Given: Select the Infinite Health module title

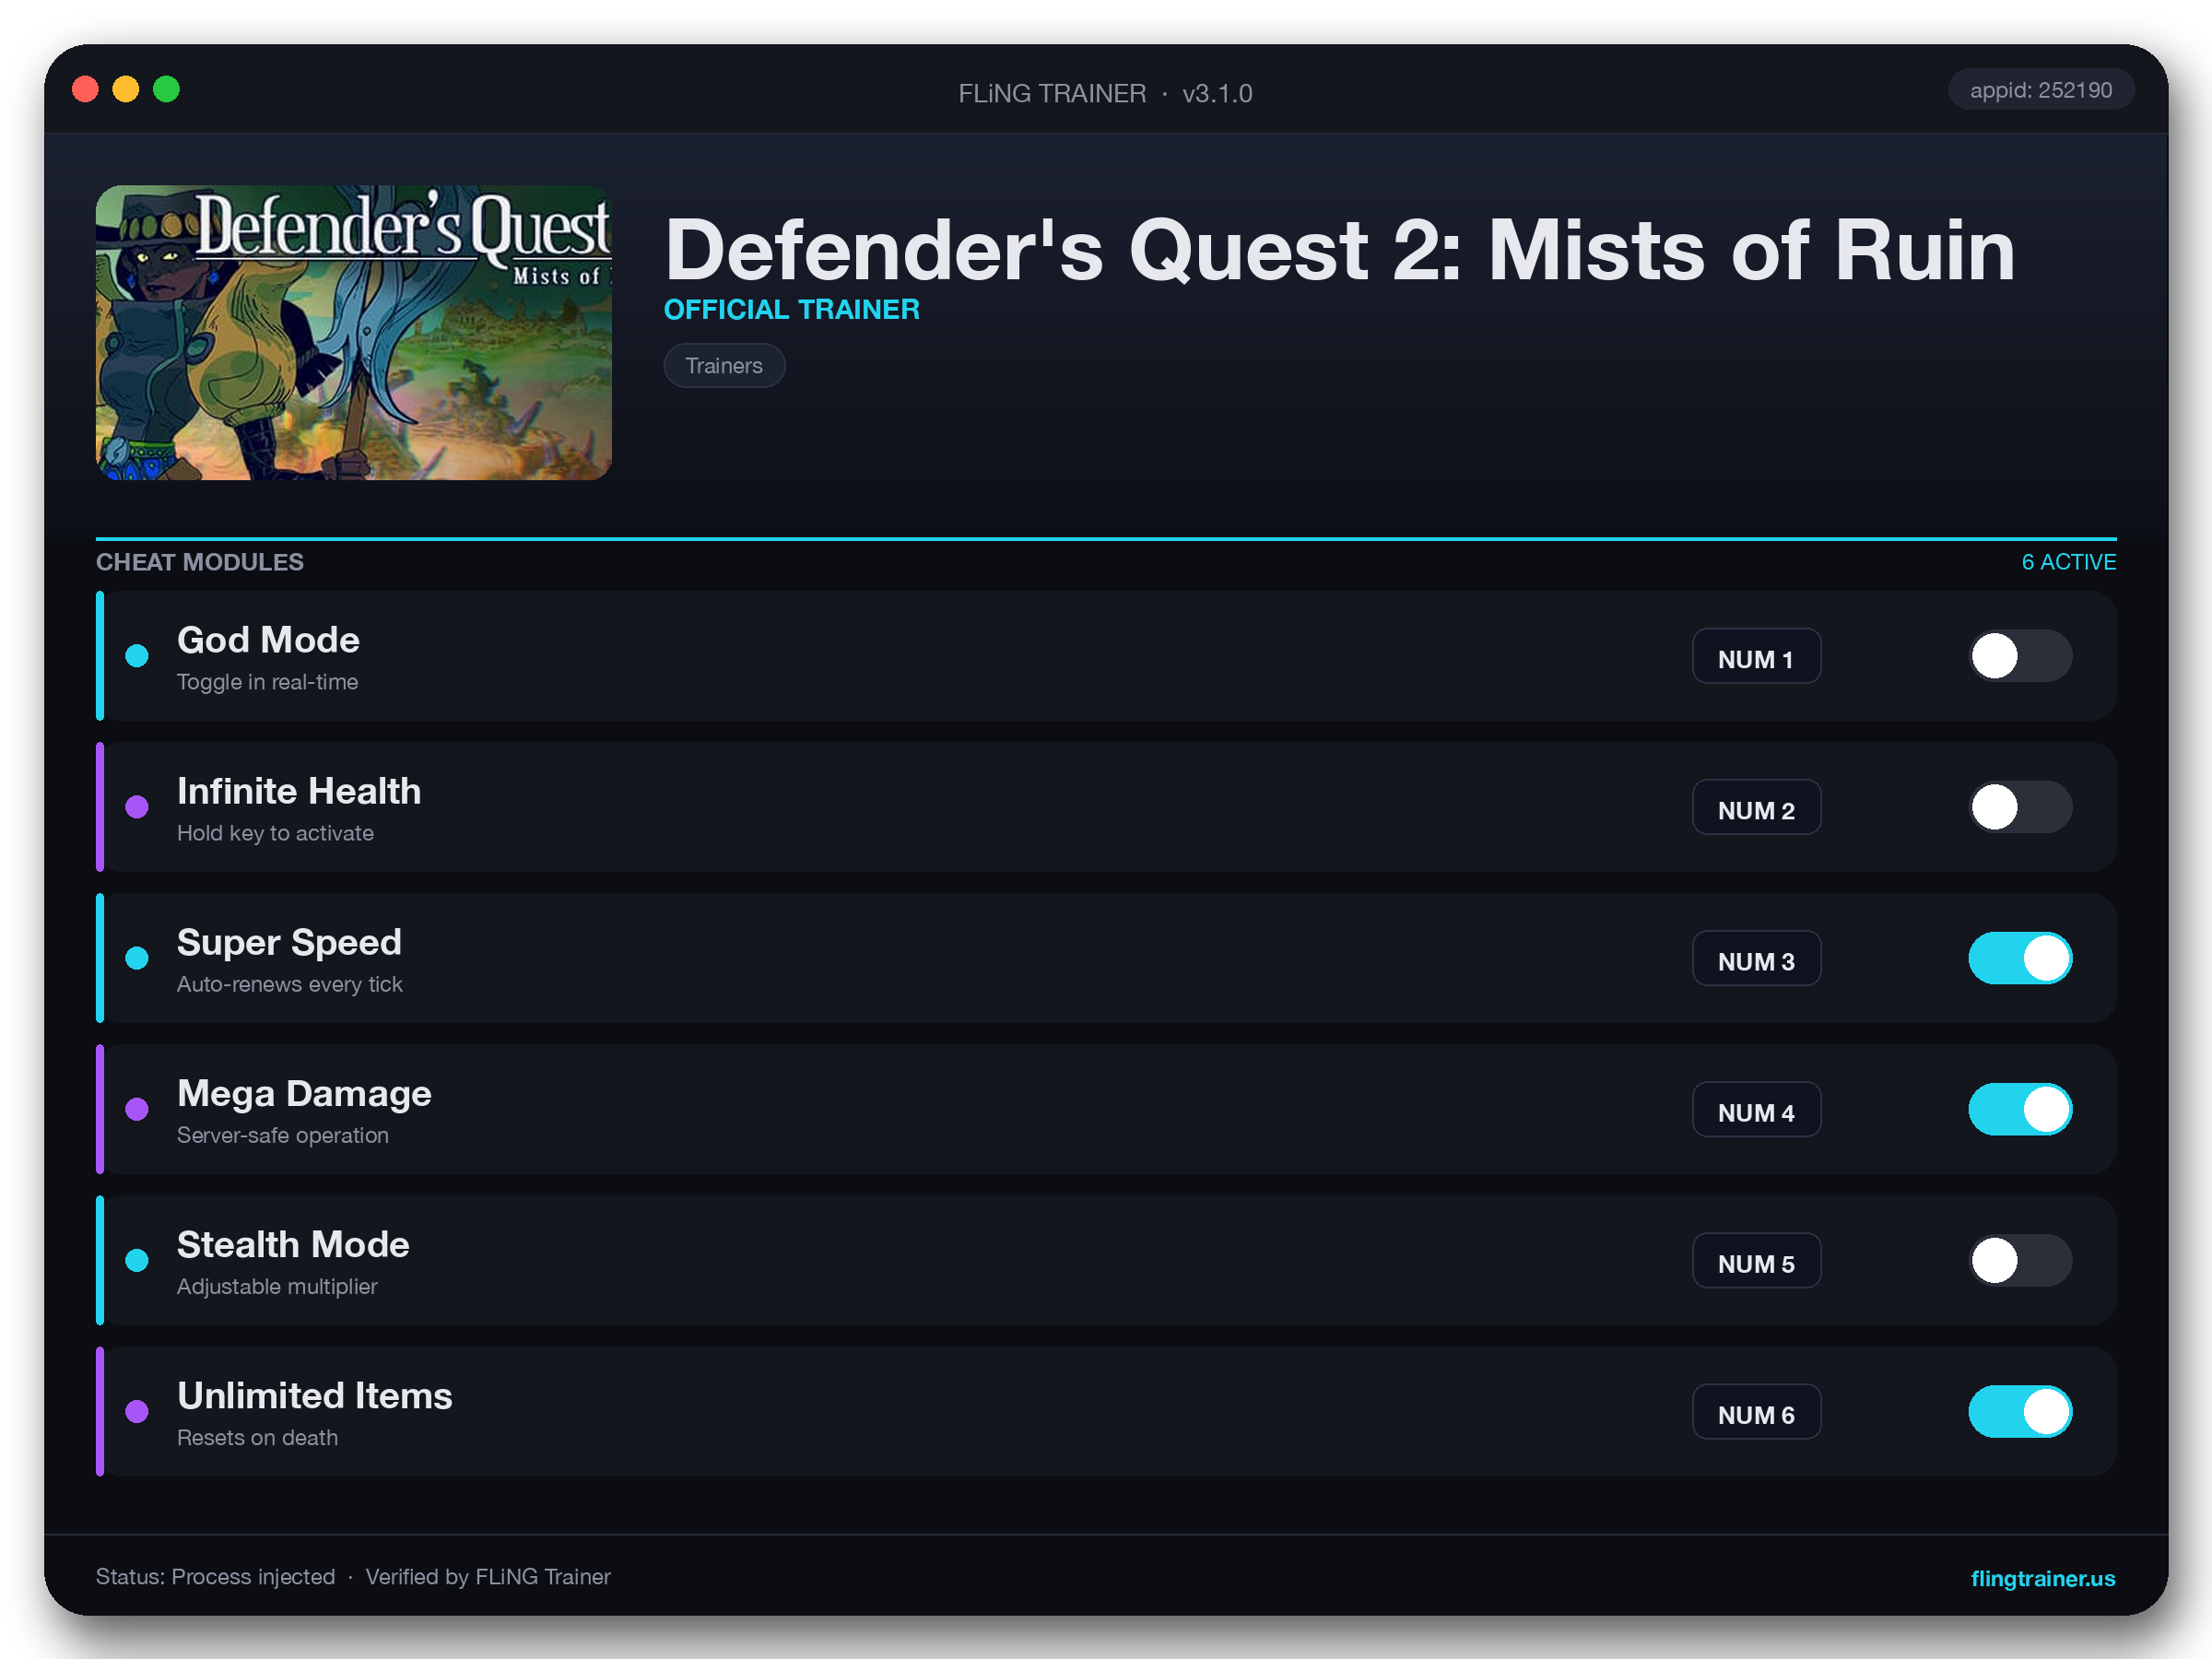Looking at the screenshot, I should pos(299,791).
